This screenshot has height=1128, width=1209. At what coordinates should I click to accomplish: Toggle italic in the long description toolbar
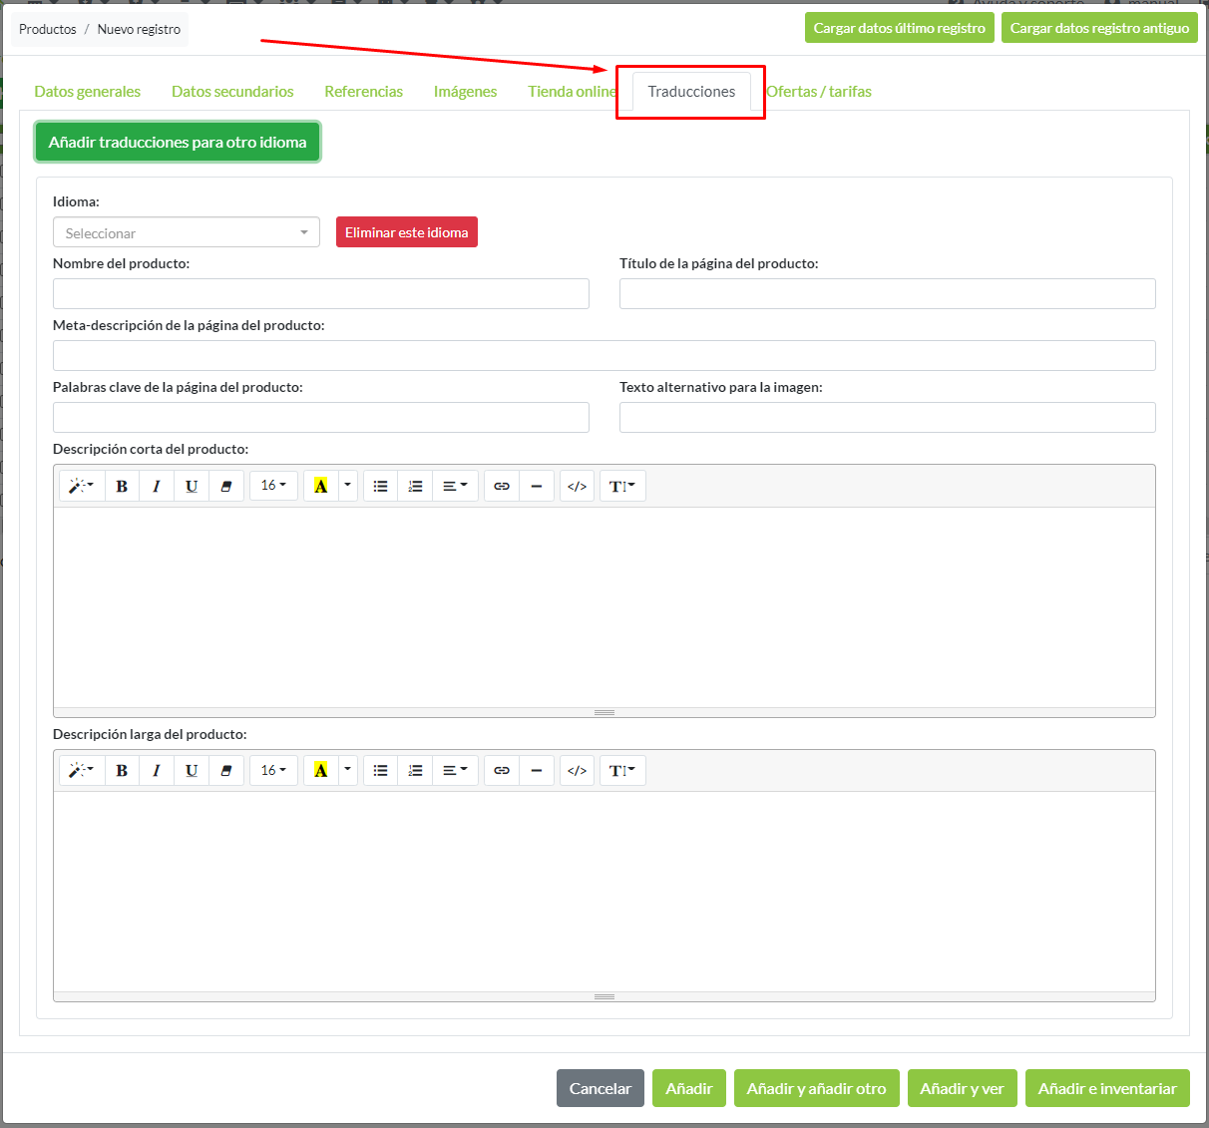tap(156, 770)
